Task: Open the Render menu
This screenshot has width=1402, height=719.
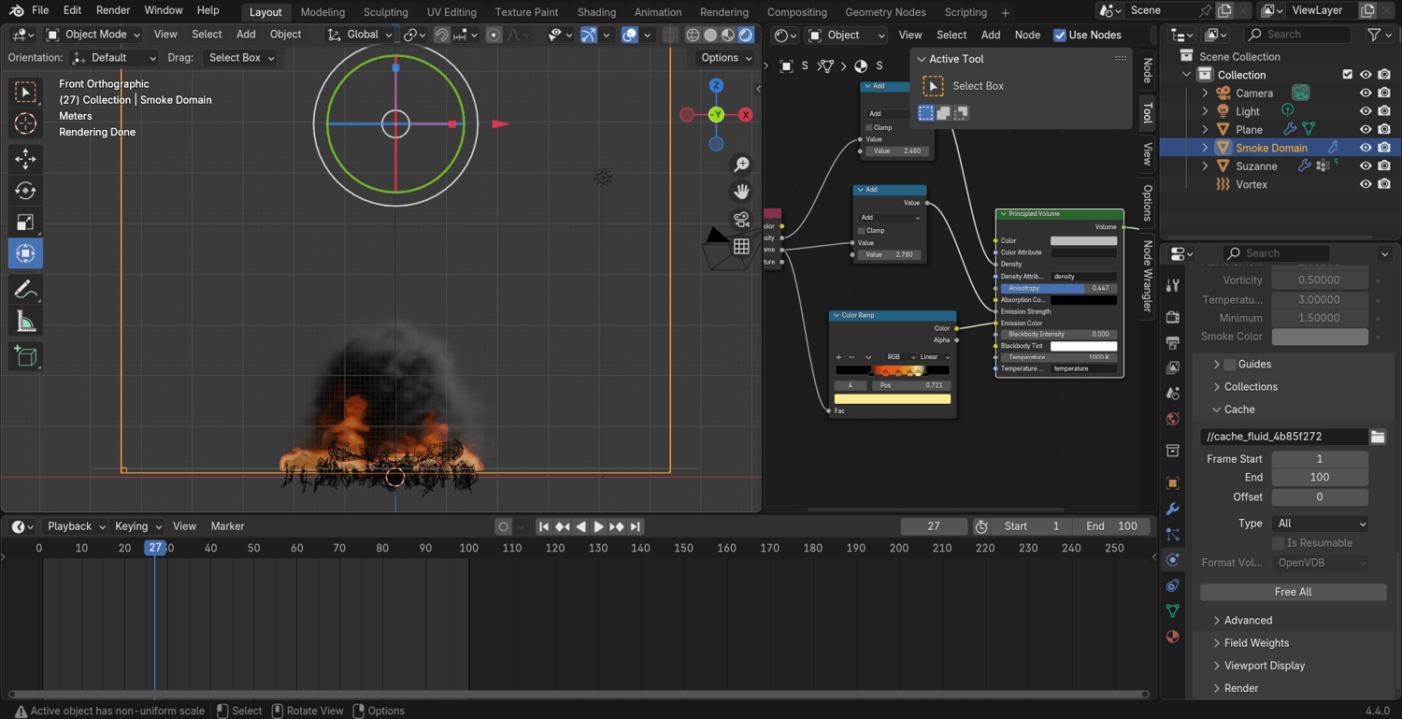Action: tap(113, 10)
